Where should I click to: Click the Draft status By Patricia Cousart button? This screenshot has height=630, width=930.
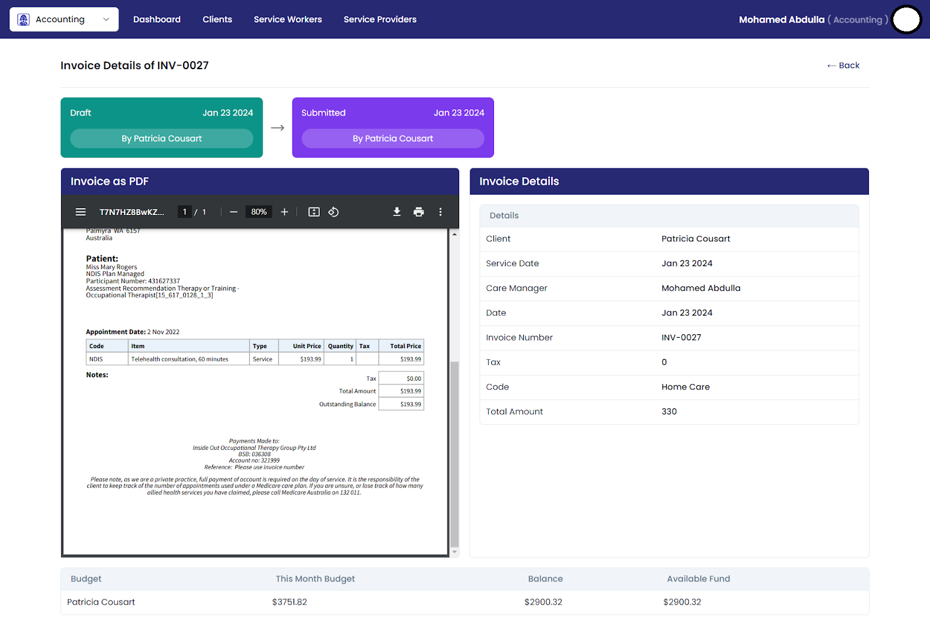click(162, 139)
